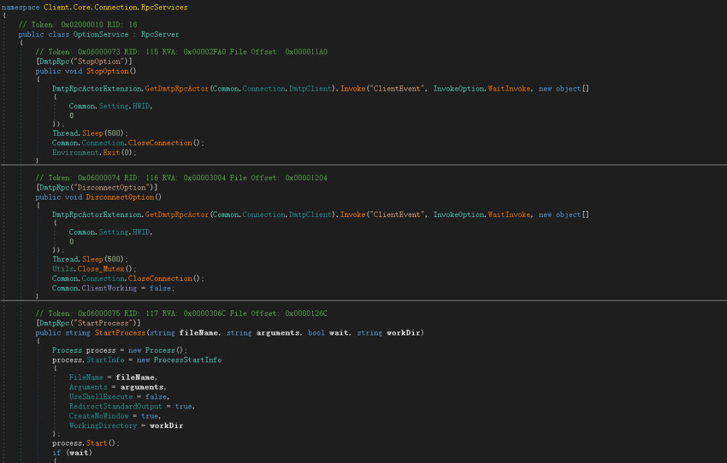Click the WorkingDirectory property
This screenshot has width=727, height=463.
(103, 427)
